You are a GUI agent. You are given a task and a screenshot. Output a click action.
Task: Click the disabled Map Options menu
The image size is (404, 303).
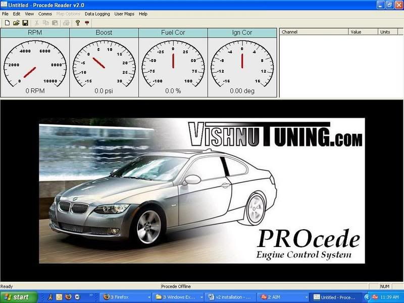point(68,14)
